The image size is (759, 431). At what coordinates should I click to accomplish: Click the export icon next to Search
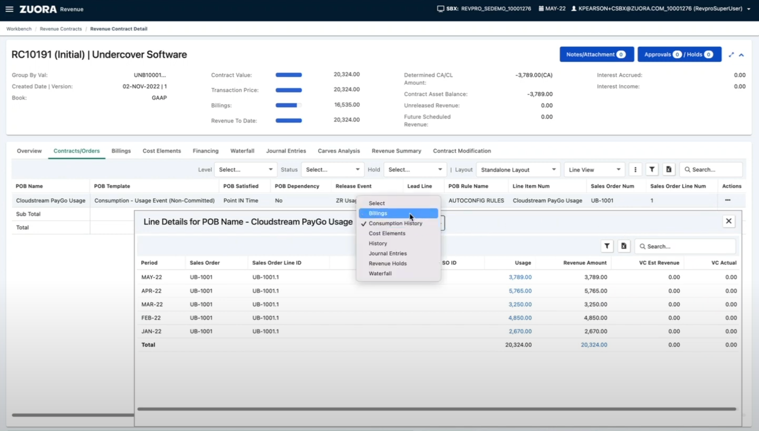669,170
